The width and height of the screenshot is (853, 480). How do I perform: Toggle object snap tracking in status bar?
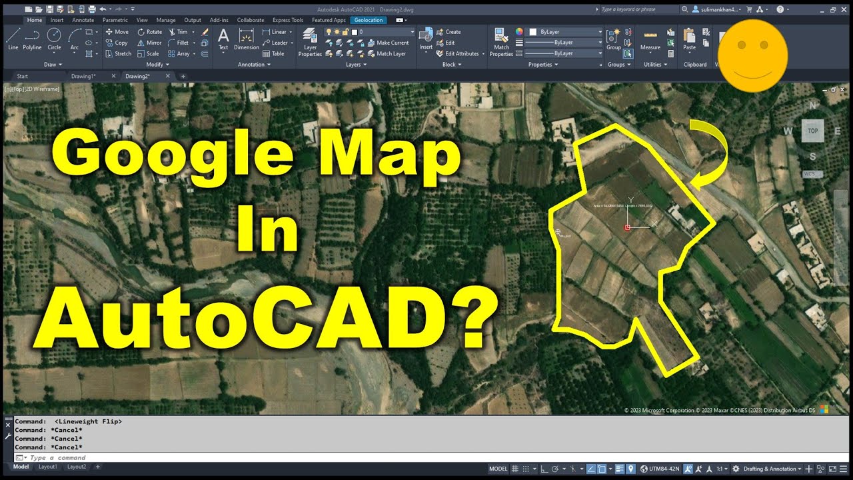click(591, 469)
